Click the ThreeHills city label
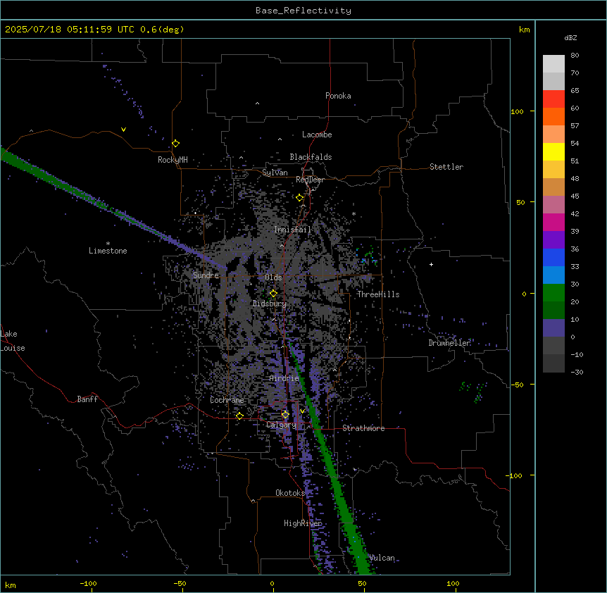The height and width of the screenshot is (593, 607). 378,294
